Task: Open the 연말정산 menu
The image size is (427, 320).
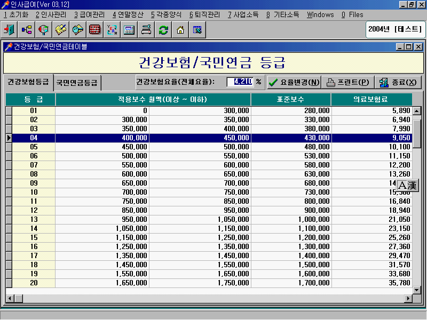Action: pyautogui.click(x=128, y=14)
